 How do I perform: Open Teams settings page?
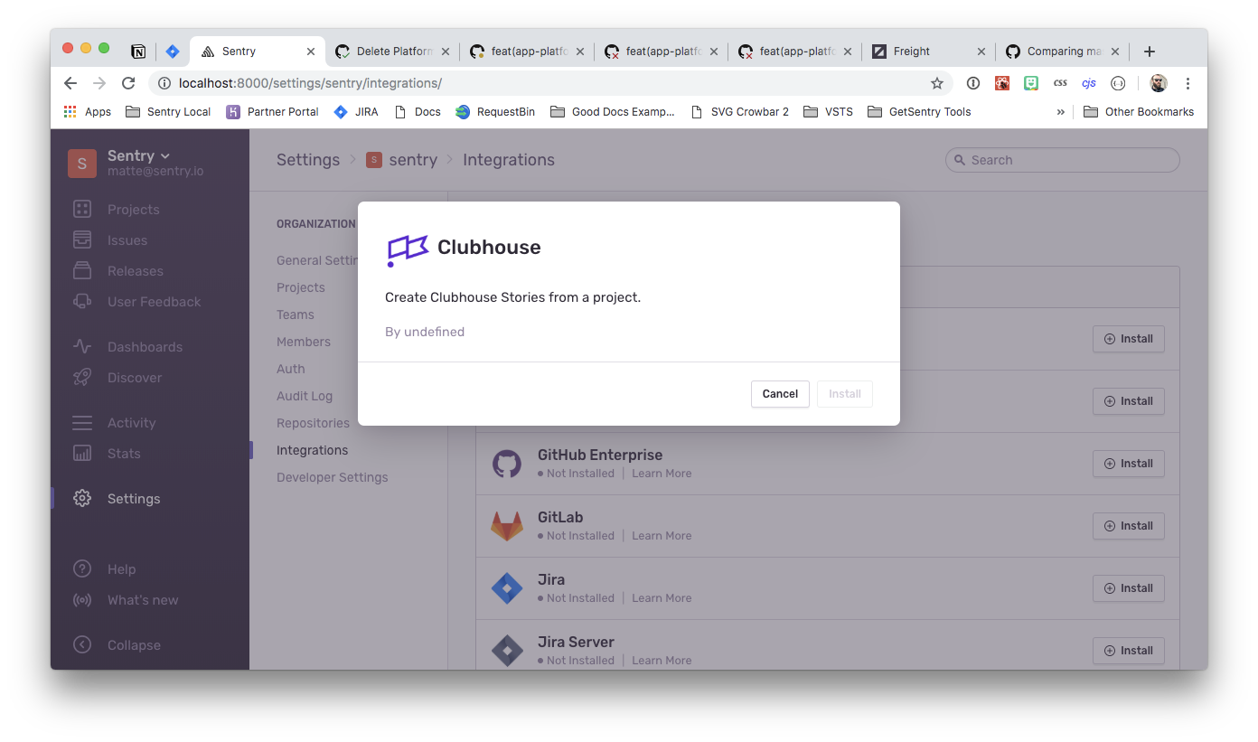click(296, 315)
